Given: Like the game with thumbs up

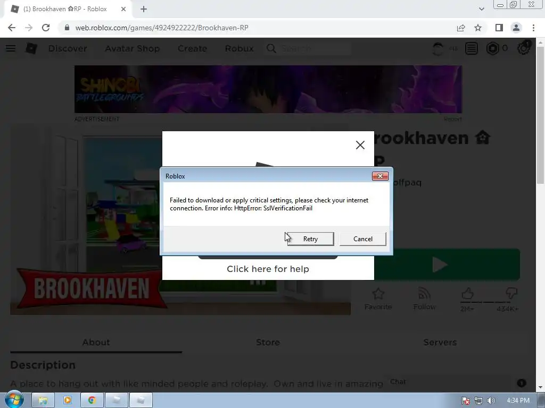Looking at the screenshot, I should coord(467,294).
